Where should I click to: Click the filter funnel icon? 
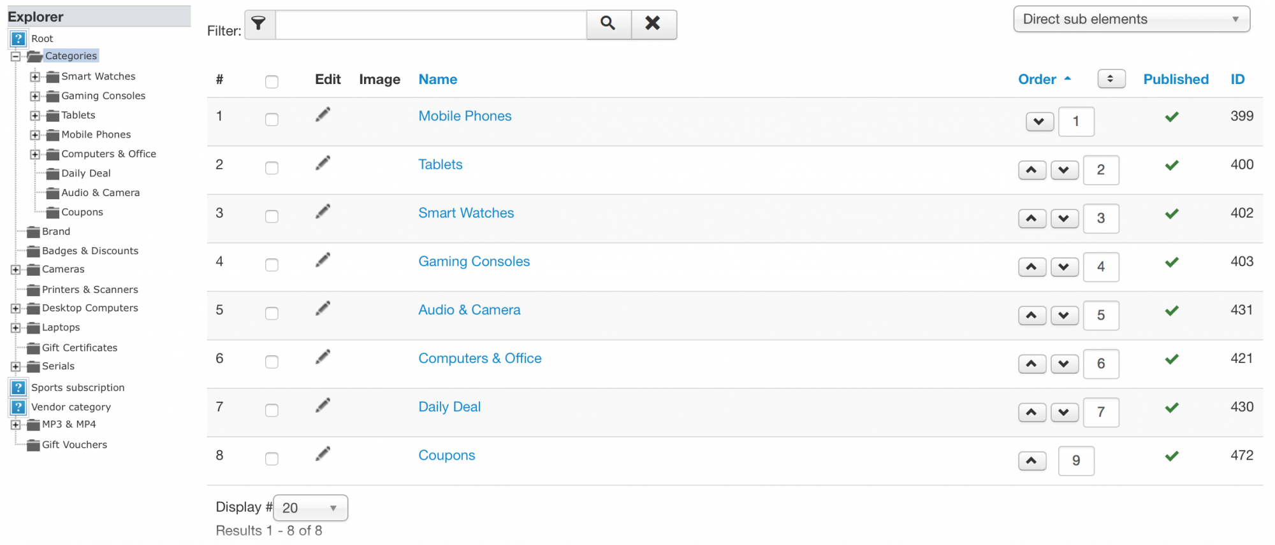point(259,24)
